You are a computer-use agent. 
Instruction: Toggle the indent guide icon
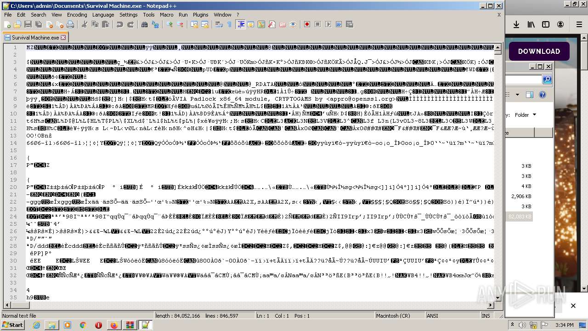240,24
